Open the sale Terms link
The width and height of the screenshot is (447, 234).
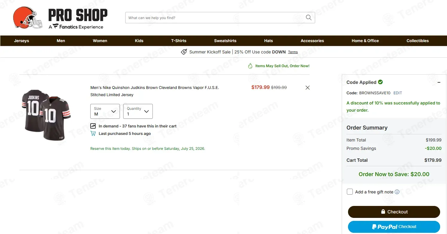click(293, 52)
